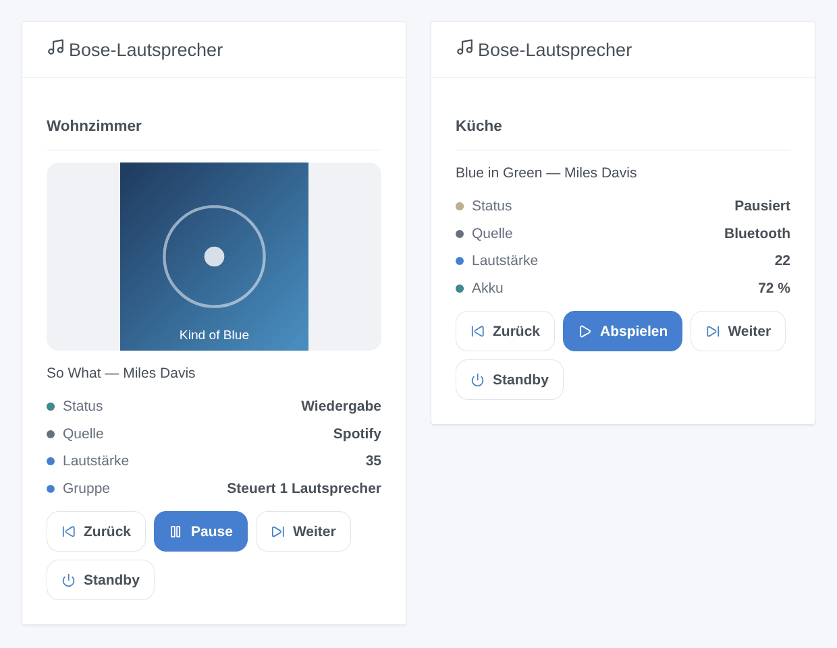Put the Wohnzimmer speaker in Standby
837x648 pixels.
pos(101,580)
